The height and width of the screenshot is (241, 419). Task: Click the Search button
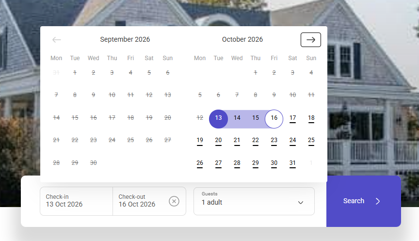[363, 201]
